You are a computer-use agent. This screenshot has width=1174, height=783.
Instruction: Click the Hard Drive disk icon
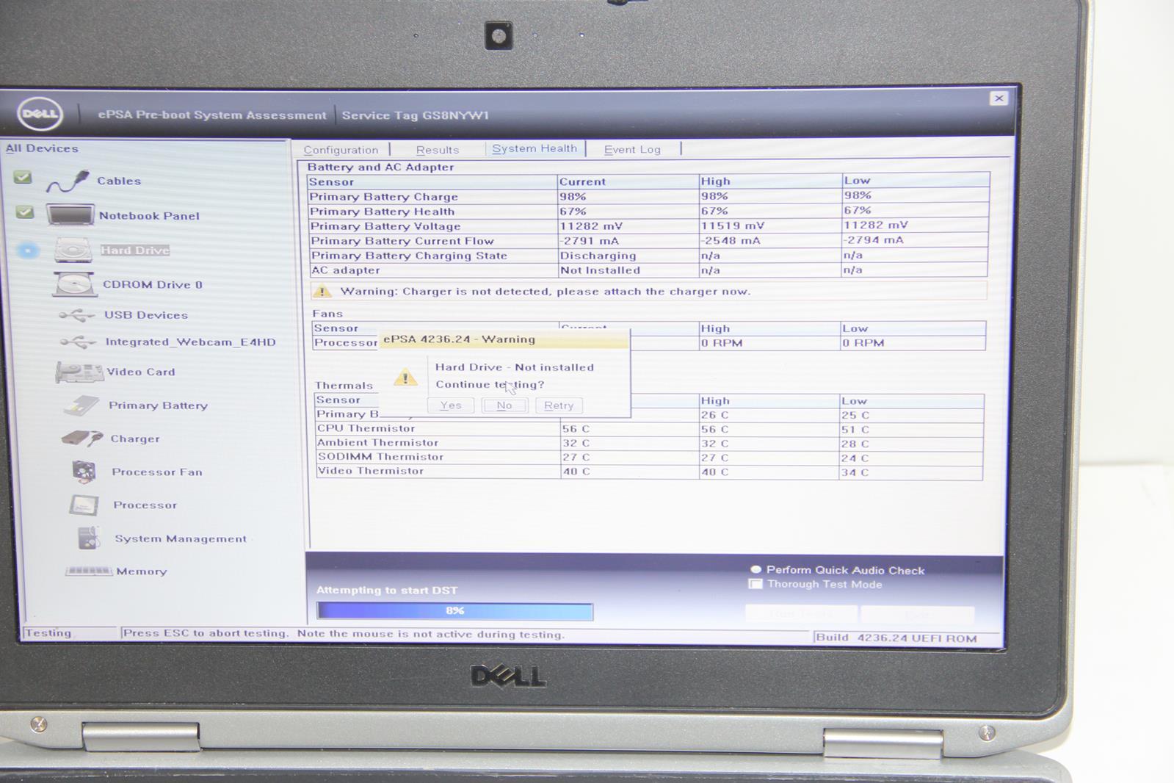[73, 250]
